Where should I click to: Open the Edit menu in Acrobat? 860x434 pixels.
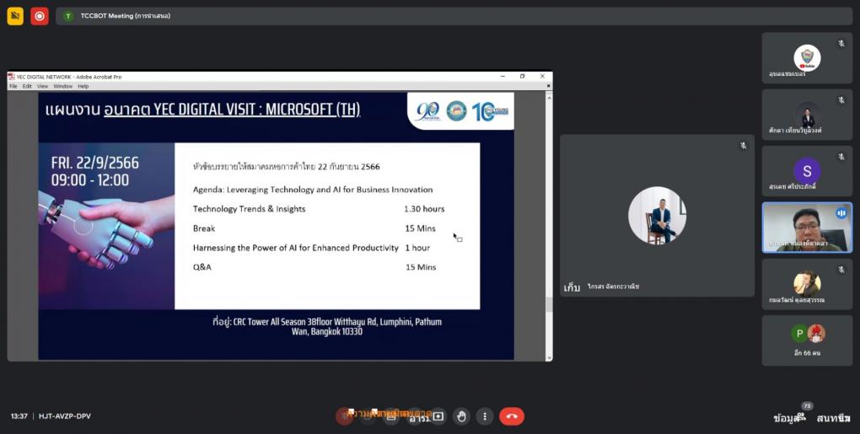pos(27,86)
